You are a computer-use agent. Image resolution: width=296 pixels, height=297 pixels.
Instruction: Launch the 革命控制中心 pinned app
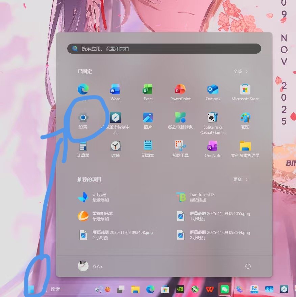point(116,118)
